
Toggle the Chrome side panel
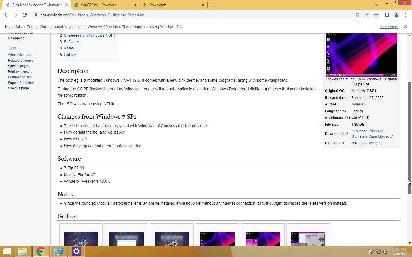coord(387,15)
